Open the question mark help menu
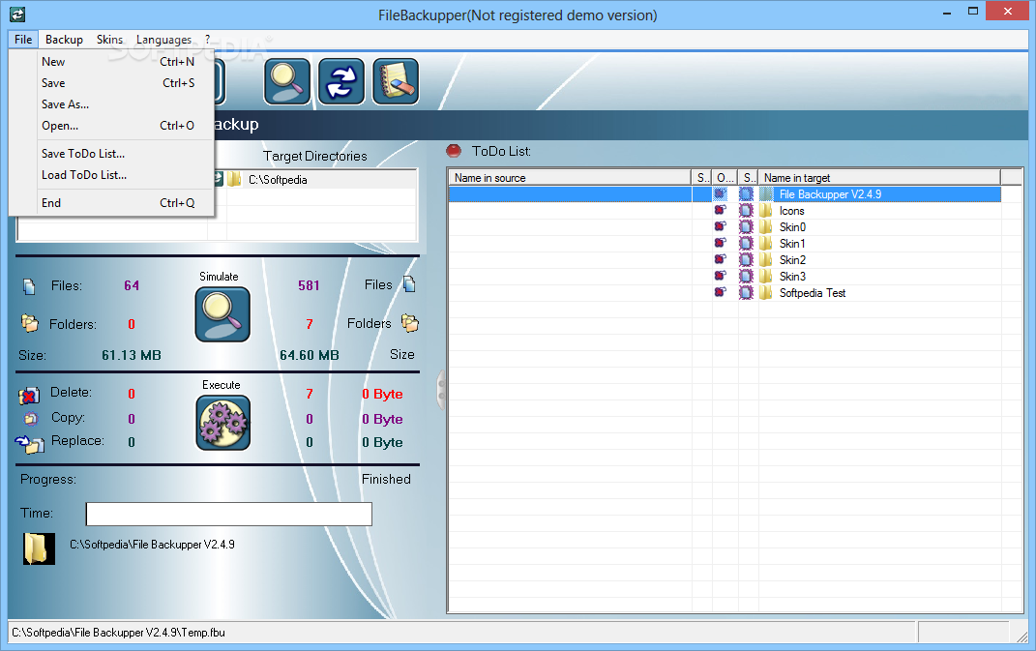Viewport: 1036px width, 651px height. tap(207, 40)
